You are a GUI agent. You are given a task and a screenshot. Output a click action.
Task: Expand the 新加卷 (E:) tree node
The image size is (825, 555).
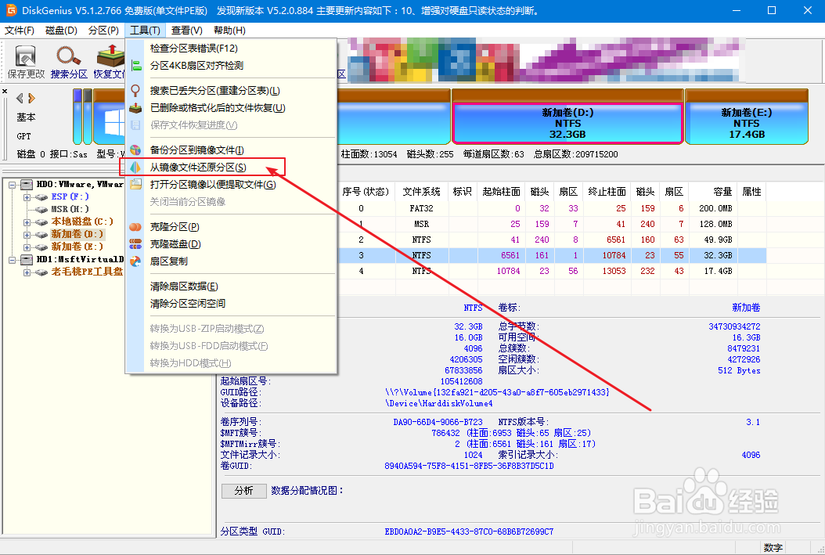point(27,247)
